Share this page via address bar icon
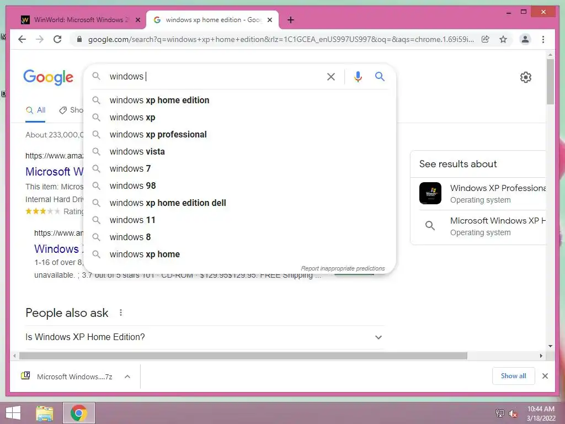 tap(486, 39)
